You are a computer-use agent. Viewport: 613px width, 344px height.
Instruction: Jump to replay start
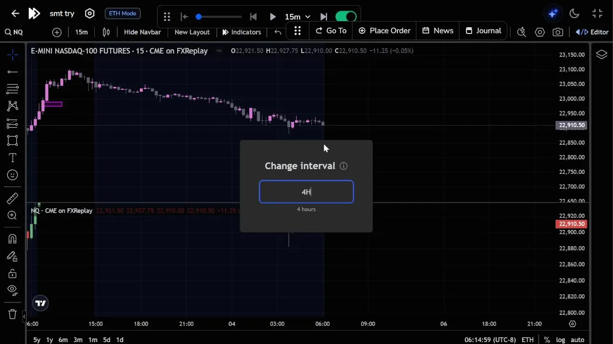tap(184, 17)
